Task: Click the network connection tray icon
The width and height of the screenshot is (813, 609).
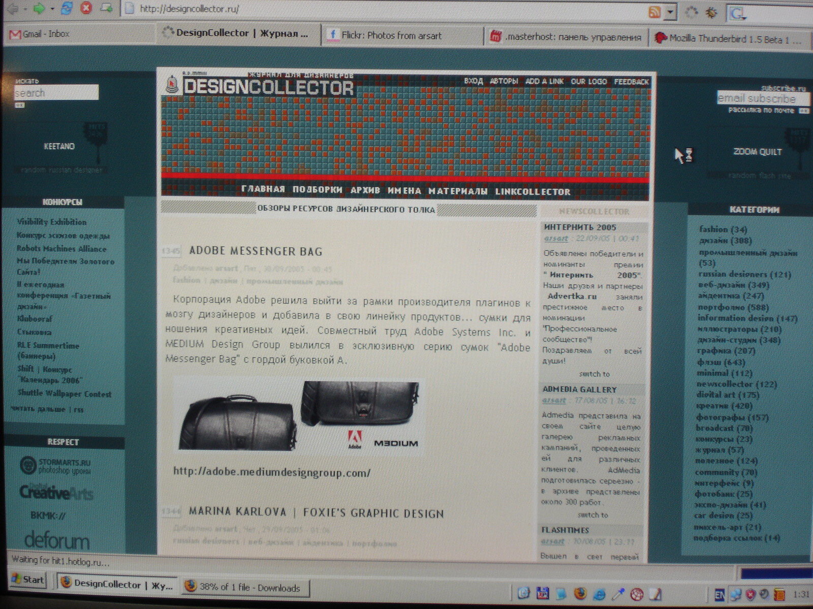Action: [x=736, y=594]
